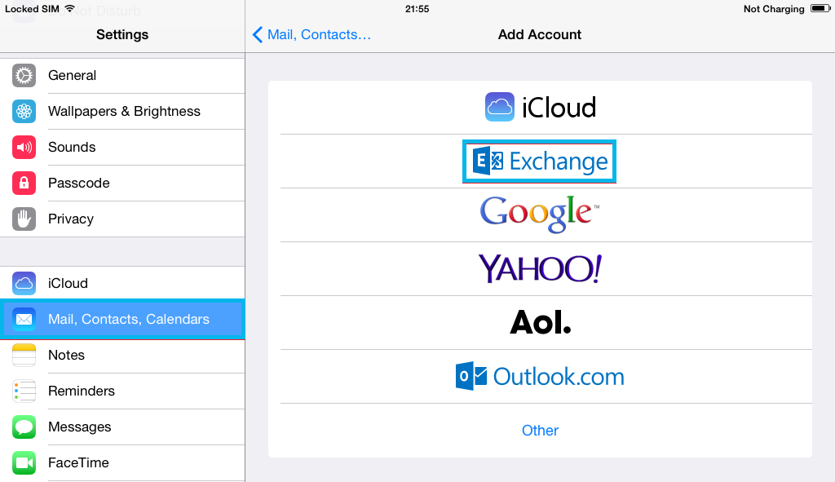Tap the Outlook.com envelope logo icon
835x482 pixels.
click(471, 376)
